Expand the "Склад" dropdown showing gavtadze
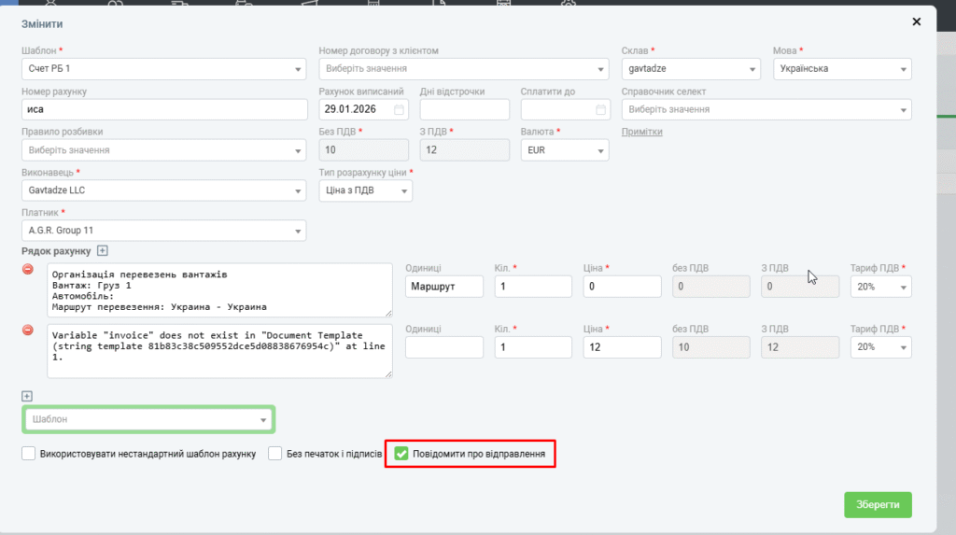956x535 pixels. pos(691,69)
